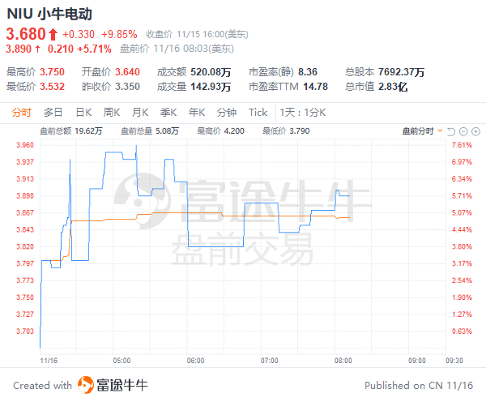Image resolution: width=486 pixels, height=402 pixels.
Task: Click the 06:00 time axis label
Action: point(195,361)
